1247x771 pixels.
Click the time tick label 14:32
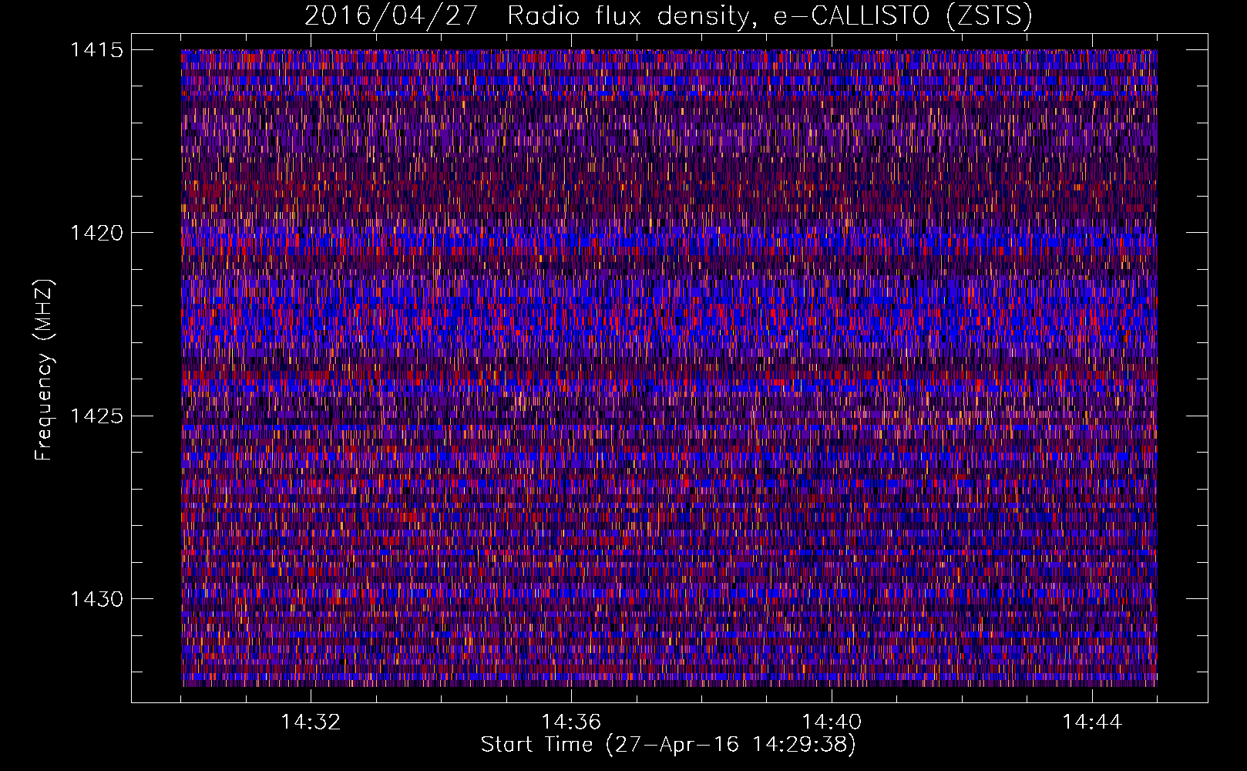tap(311, 722)
